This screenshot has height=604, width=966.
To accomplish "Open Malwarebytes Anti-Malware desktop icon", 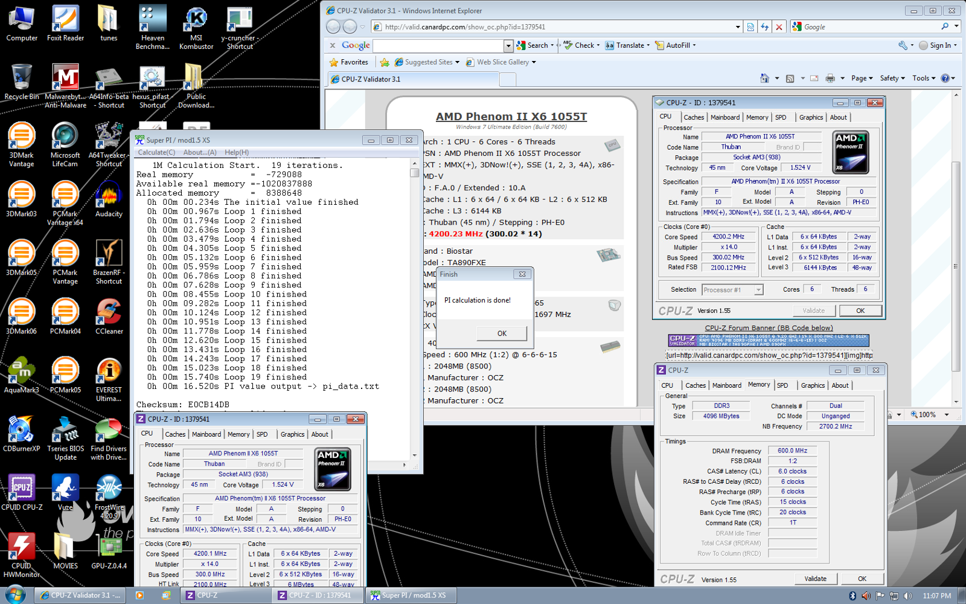I will 65,86.
